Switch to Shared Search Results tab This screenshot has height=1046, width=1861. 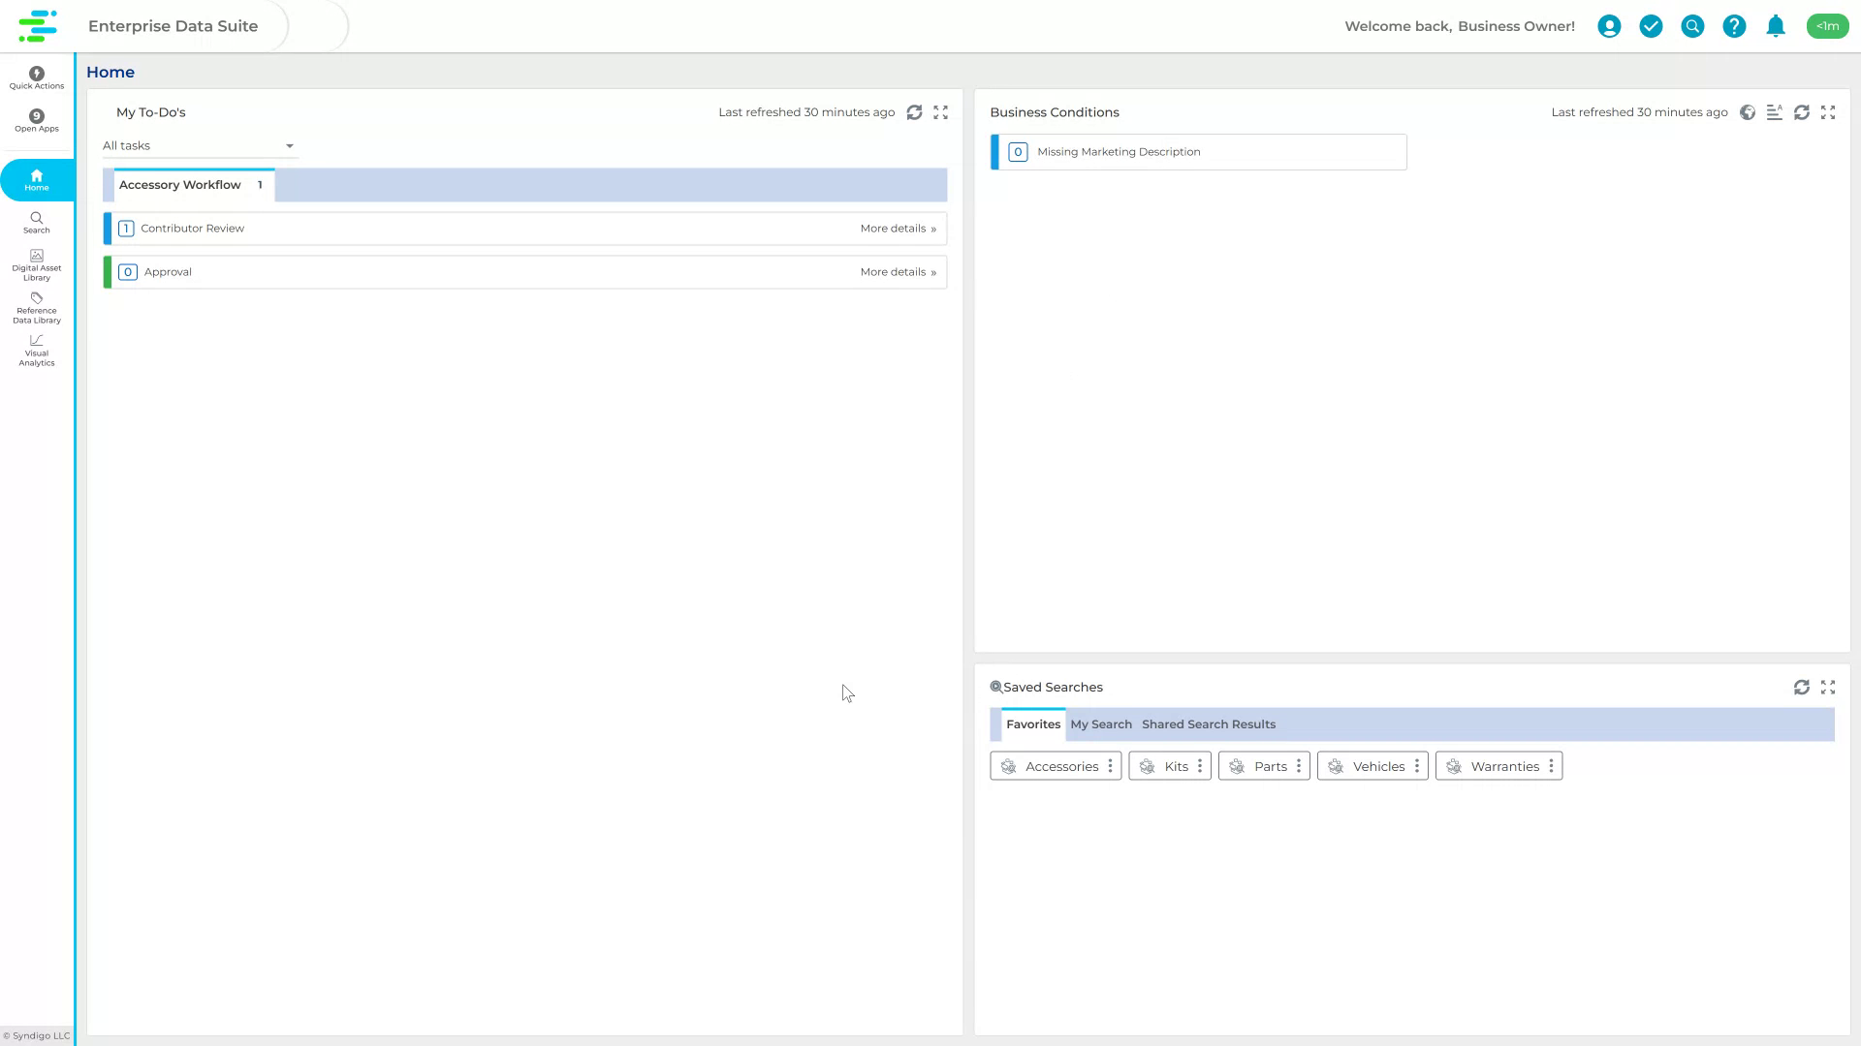click(x=1208, y=723)
